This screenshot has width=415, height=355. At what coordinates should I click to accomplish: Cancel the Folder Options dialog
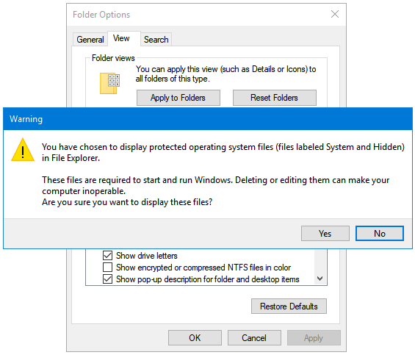coord(254,338)
